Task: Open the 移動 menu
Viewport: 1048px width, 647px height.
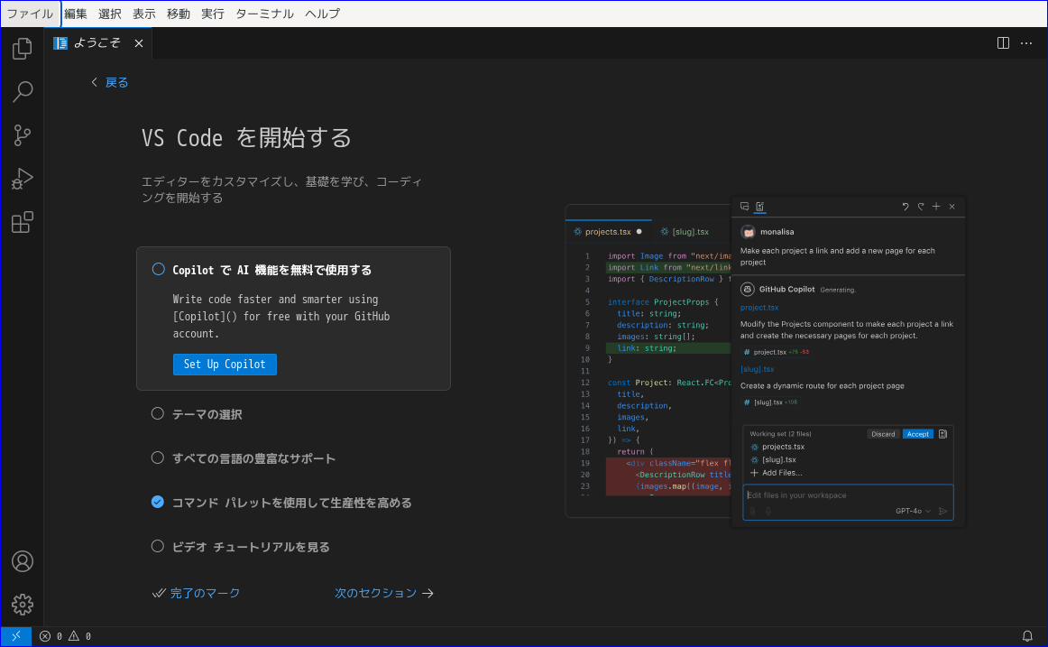Action: click(x=179, y=14)
